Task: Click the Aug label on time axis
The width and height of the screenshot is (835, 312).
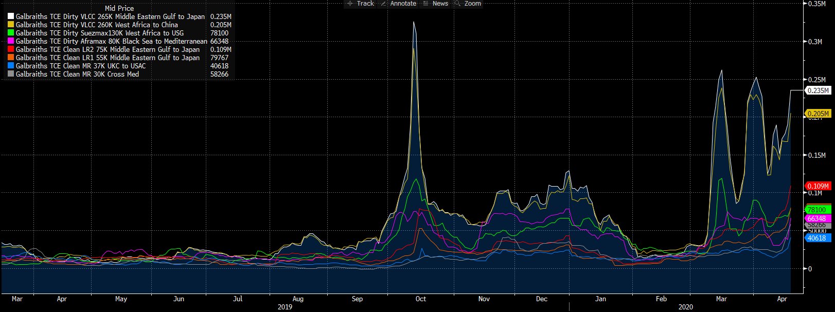Action: point(298,299)
